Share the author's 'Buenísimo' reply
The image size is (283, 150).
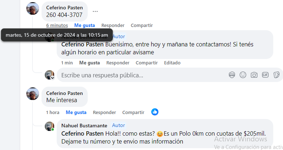pyautogui.click(x=147, y=63)
